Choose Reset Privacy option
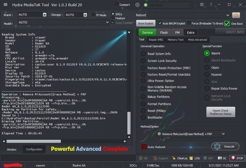Image resolution: width=246 pixels, height=168 pixels. (x=143, y=111)
